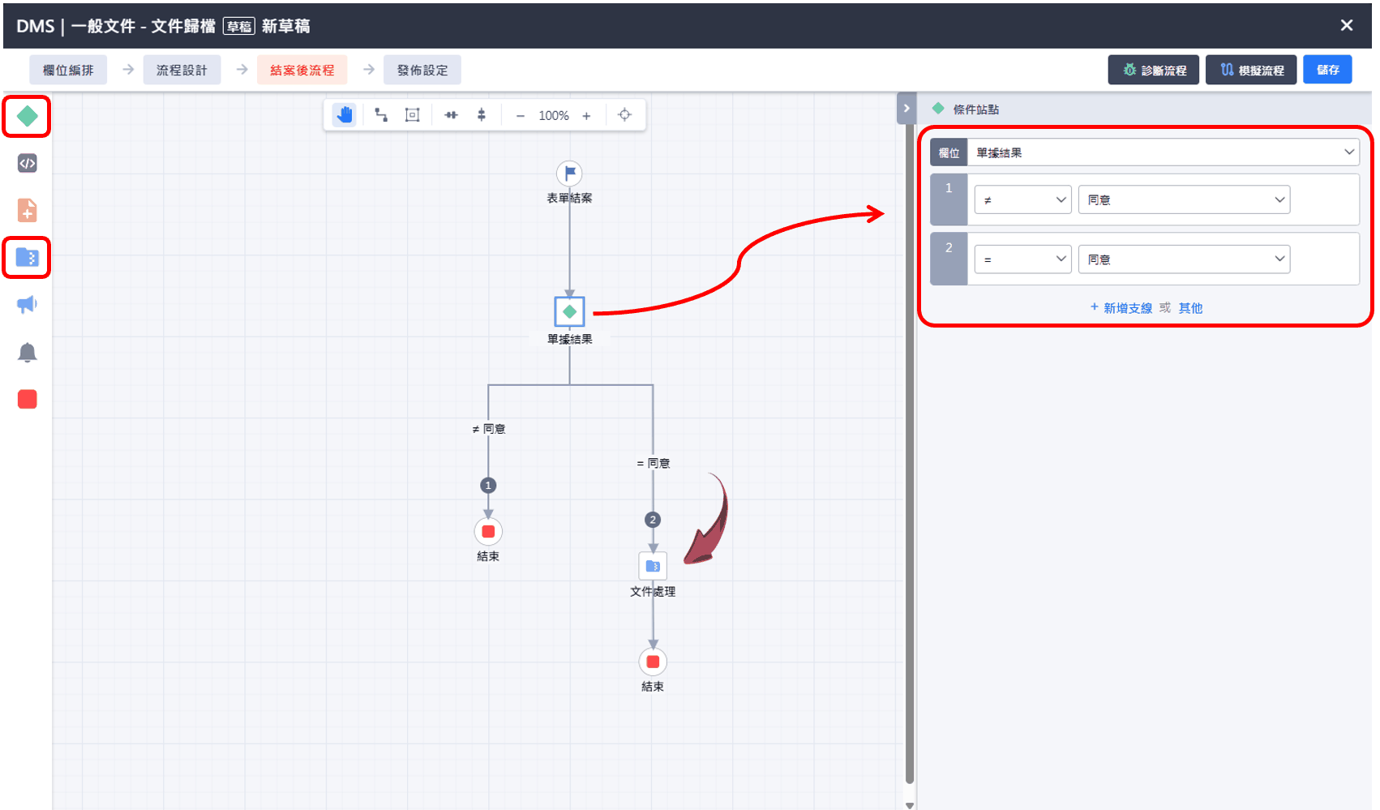Choose the megaphone announcement node tool
Image resolution: width=1380 pixels, height=810 pixels.
[x=27, y=305]
